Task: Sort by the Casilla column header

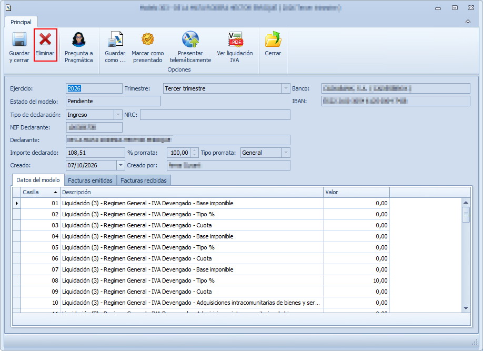Action: [41, 192]
